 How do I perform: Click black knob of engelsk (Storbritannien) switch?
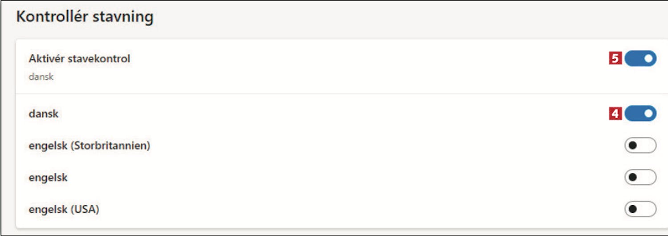(632, 146)
